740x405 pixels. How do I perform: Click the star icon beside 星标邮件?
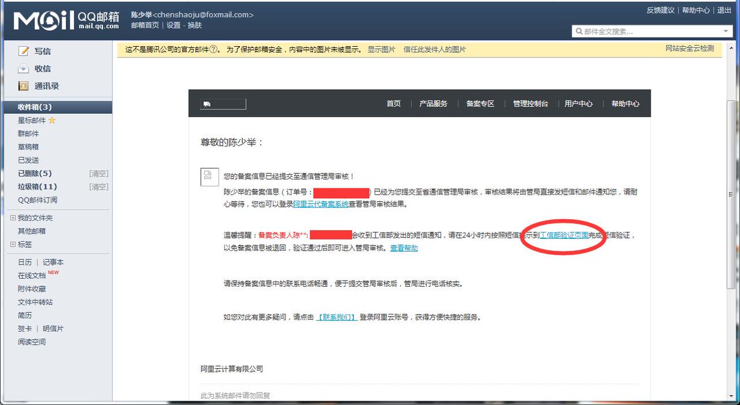tap(52, 120)
